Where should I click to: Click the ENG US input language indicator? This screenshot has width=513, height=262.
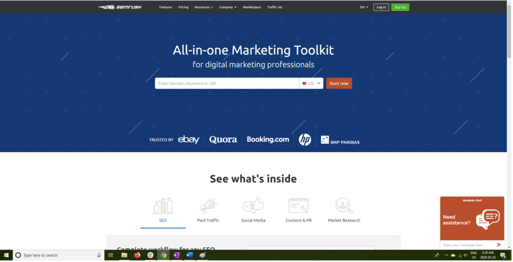(474, 255)
